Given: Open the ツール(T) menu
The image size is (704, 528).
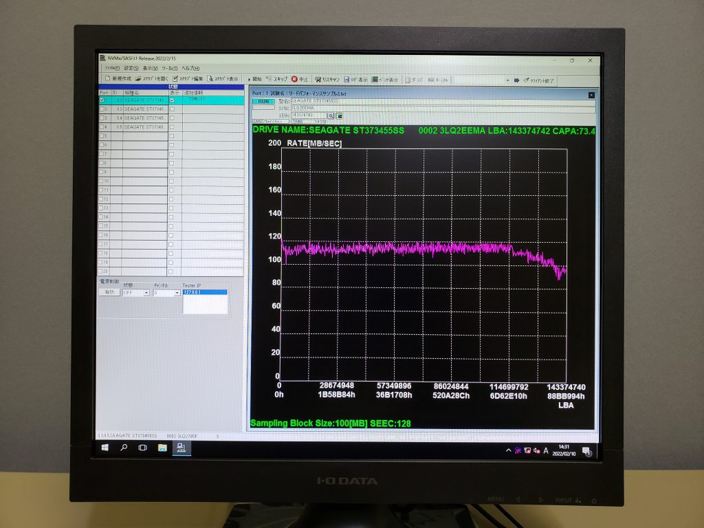Looking at the screenshot, I should coord(169,68).
